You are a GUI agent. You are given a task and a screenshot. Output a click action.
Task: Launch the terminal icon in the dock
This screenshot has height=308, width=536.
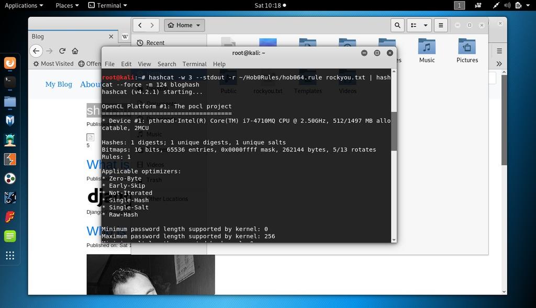[10, 82]
